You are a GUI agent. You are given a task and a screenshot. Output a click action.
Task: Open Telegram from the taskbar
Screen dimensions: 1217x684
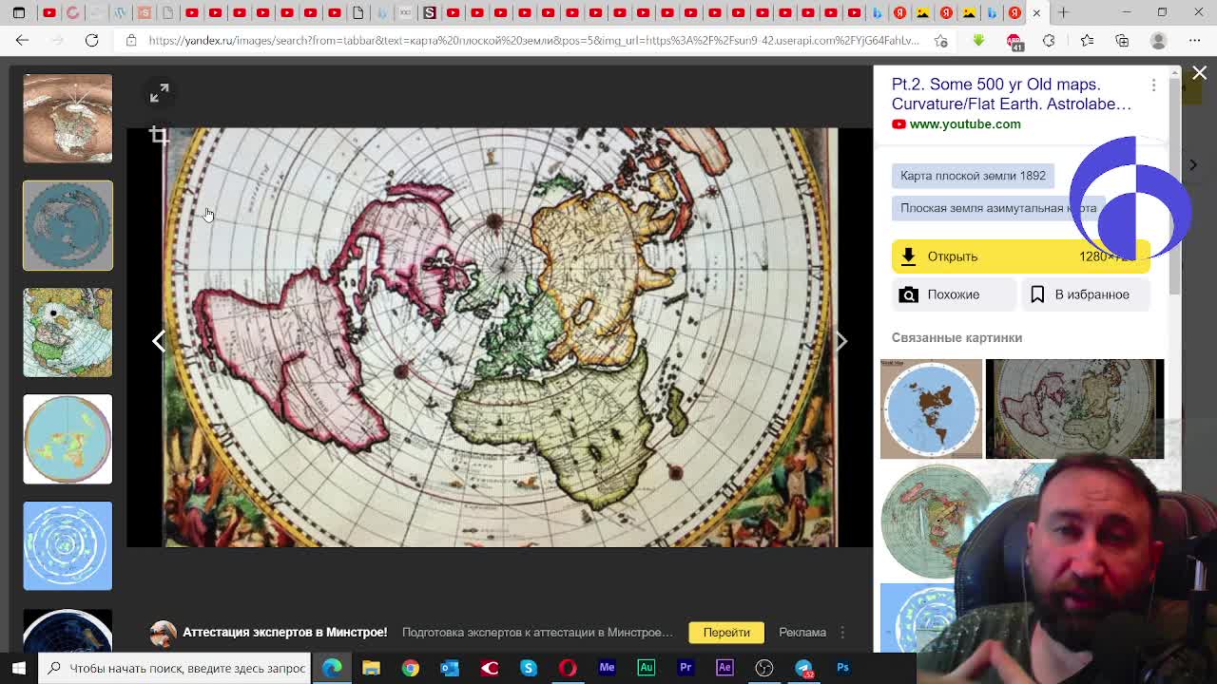803,668
